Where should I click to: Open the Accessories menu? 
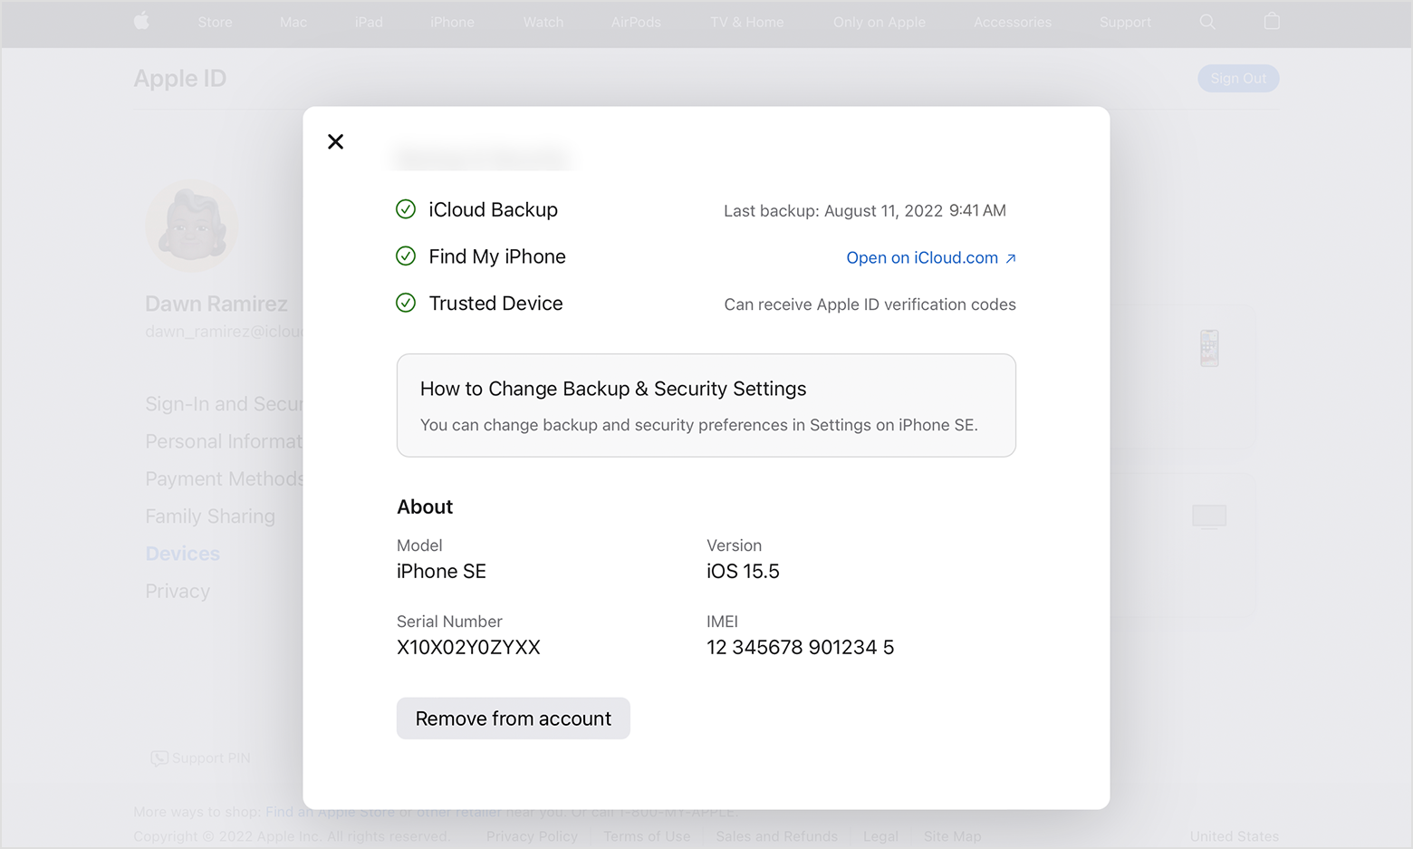(1013, 22)
